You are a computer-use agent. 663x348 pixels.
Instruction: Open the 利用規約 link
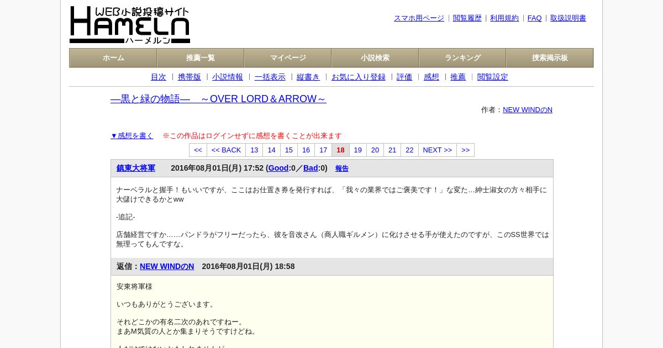pos(504,18)
